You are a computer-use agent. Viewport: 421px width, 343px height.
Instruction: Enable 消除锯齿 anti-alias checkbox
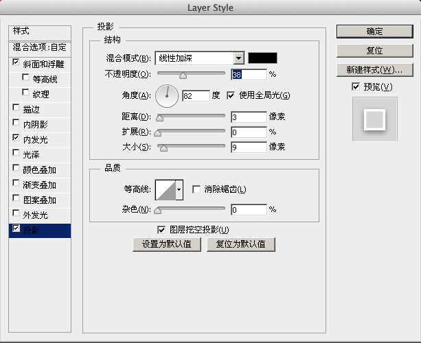pyautogui.click(x=196, y=189)
